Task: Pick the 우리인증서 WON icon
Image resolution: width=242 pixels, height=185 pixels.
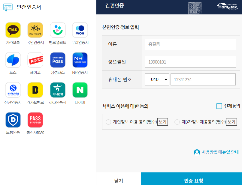Action: coord(80,30)
